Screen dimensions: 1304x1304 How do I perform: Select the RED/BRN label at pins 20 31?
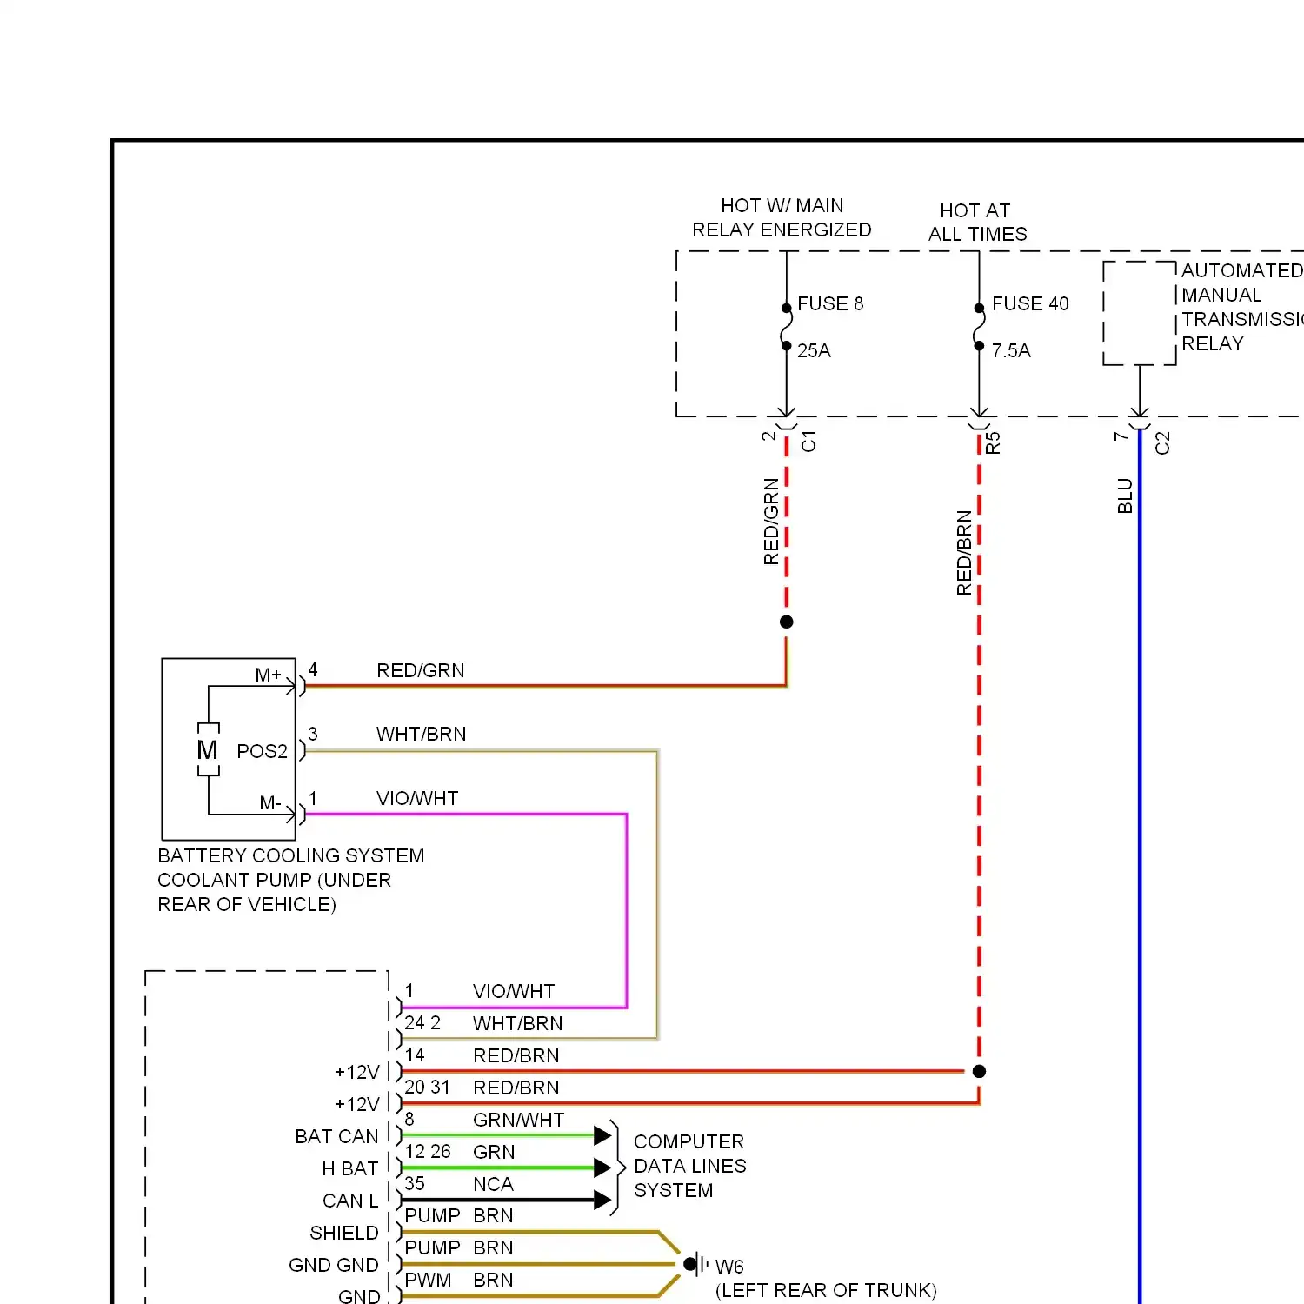tap(516, 1088)
